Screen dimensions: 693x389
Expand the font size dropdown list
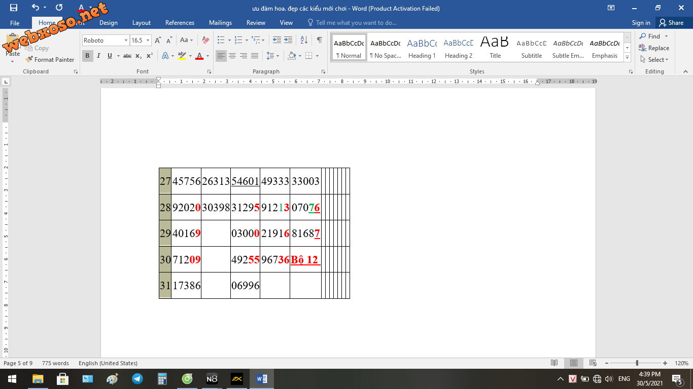coord(148,41)
